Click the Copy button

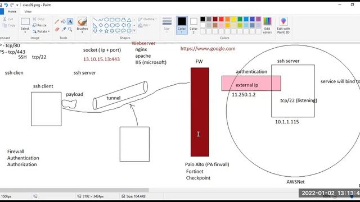click(x=9, y=25)
